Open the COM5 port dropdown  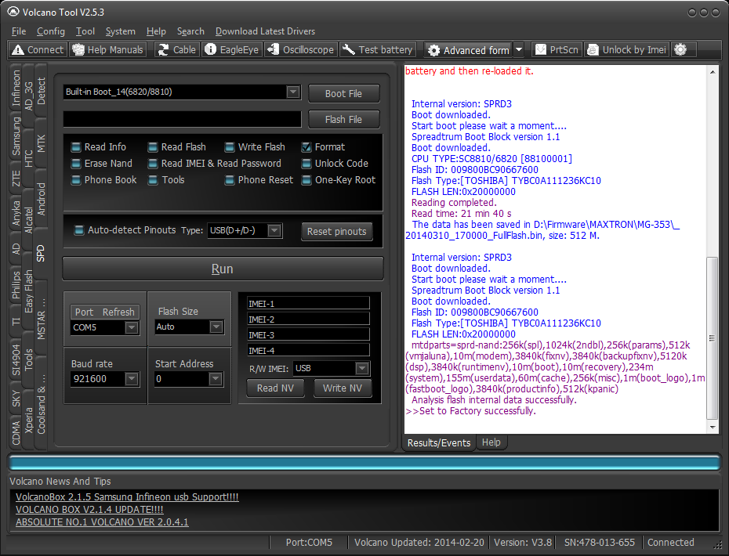[132, 327]
